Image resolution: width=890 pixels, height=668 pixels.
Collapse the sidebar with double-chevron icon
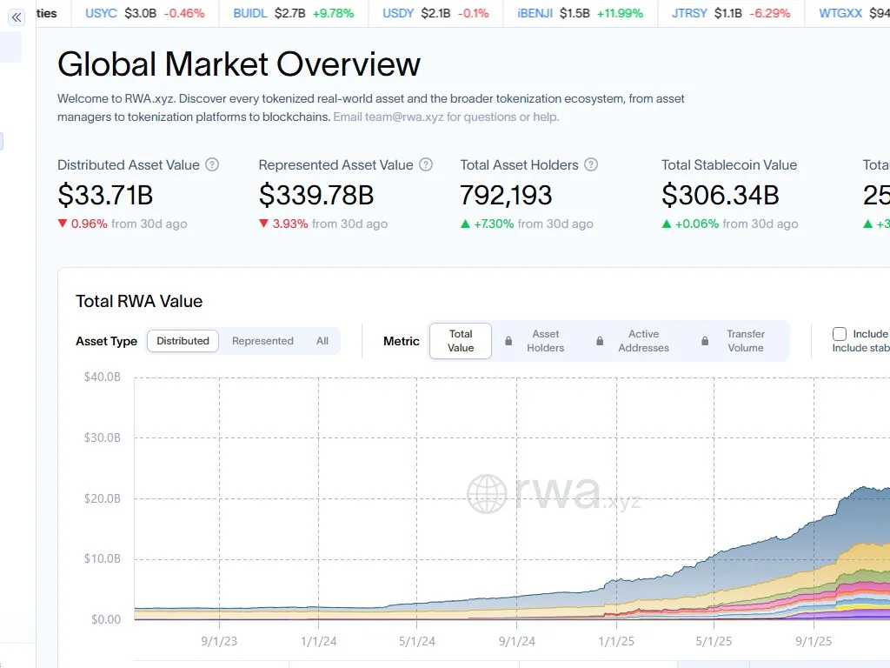click(x=17, y=17)
